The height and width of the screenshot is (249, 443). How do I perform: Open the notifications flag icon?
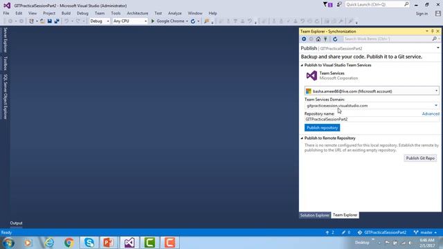coord(327,5)
